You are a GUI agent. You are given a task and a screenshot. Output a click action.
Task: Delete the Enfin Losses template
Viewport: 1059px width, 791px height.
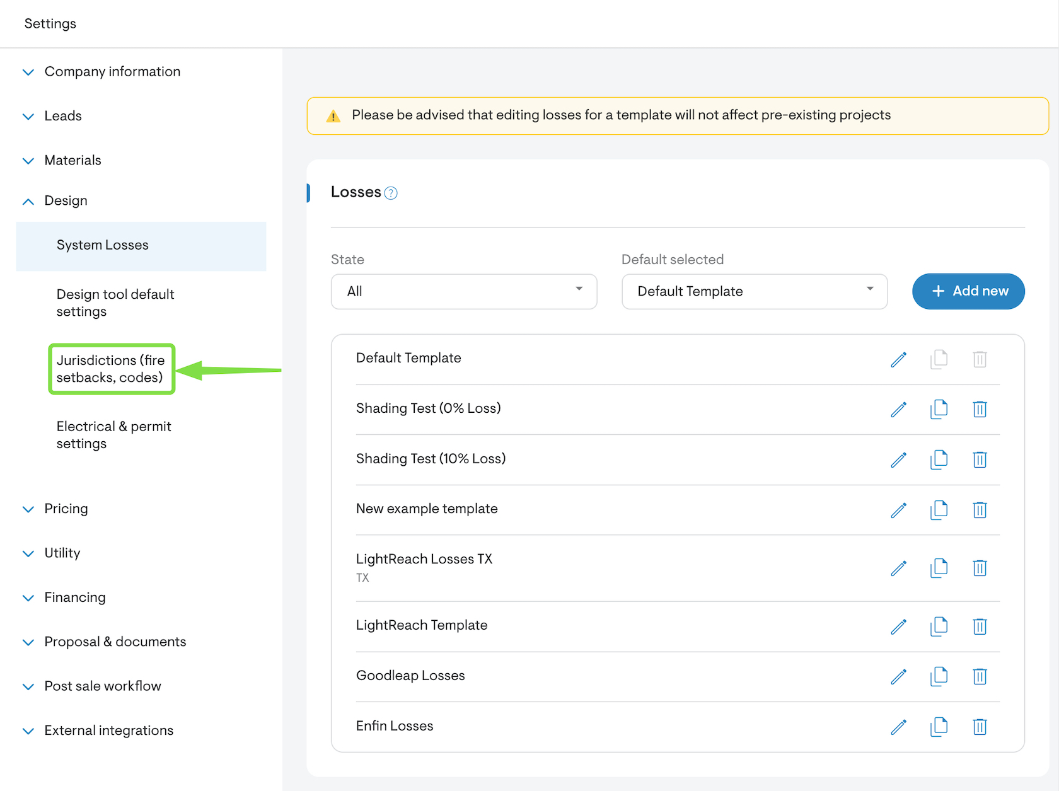click(x=979, y=727)
